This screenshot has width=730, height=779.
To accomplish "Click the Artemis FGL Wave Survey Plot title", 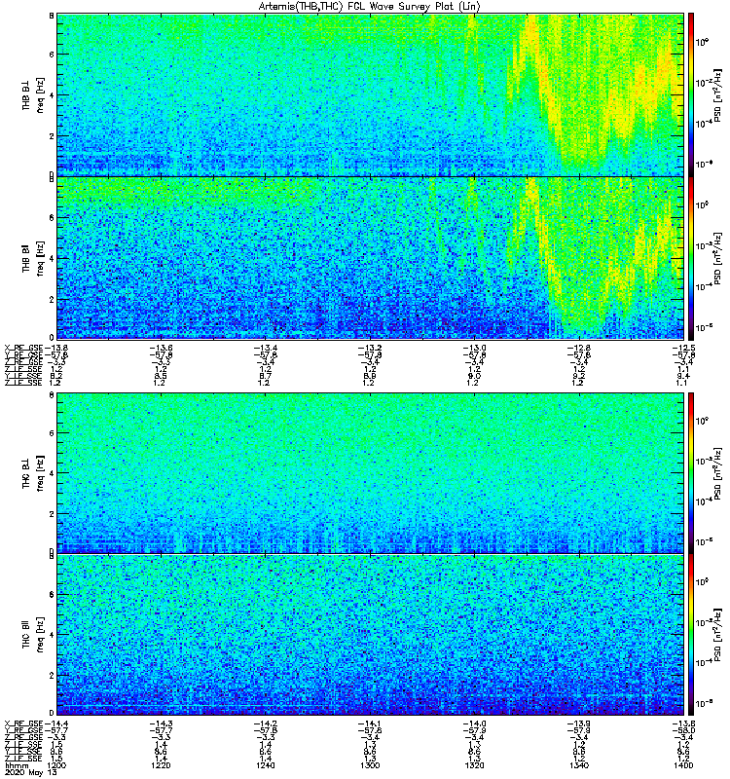I will [x=370, y=7].
